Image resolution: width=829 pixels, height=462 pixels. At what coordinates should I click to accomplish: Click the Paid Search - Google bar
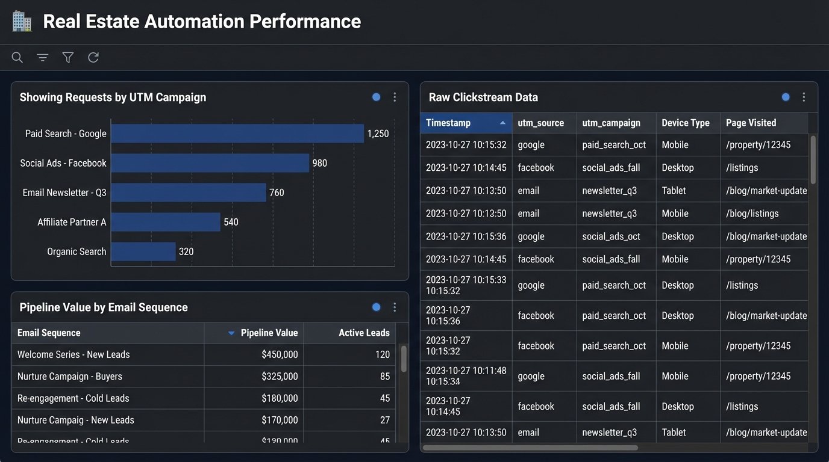237,134
